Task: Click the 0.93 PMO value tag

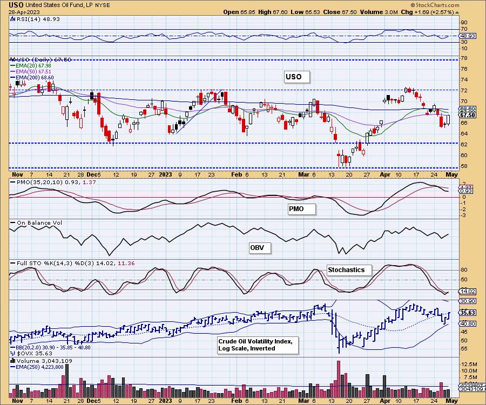Action: coord(467,191)
